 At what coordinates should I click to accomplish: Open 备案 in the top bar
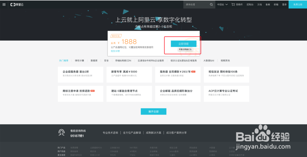[x=268, y=5]
